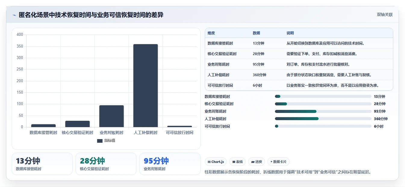Click the 维度 table column header
This screenshot has width=405, height=187.
click(x=211, y=33)
